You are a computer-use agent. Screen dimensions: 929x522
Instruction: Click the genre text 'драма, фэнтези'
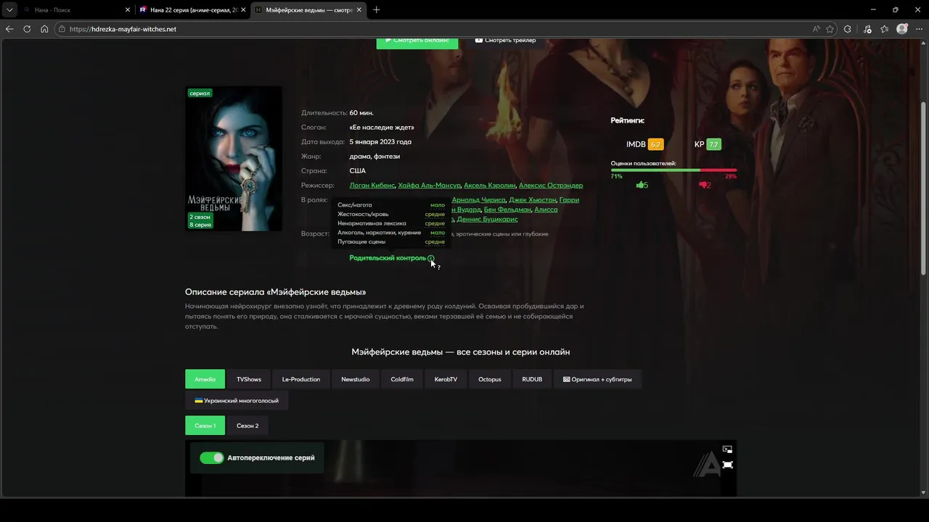(x=375, y=157)
